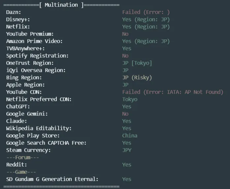
Task: Click the Disney+ label
Action: pos(18,19)
